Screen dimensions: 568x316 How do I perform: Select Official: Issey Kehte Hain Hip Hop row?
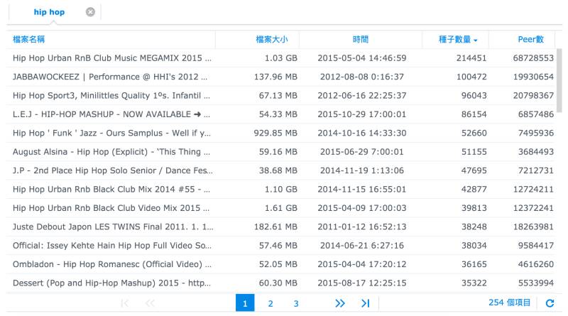point(280,246)
